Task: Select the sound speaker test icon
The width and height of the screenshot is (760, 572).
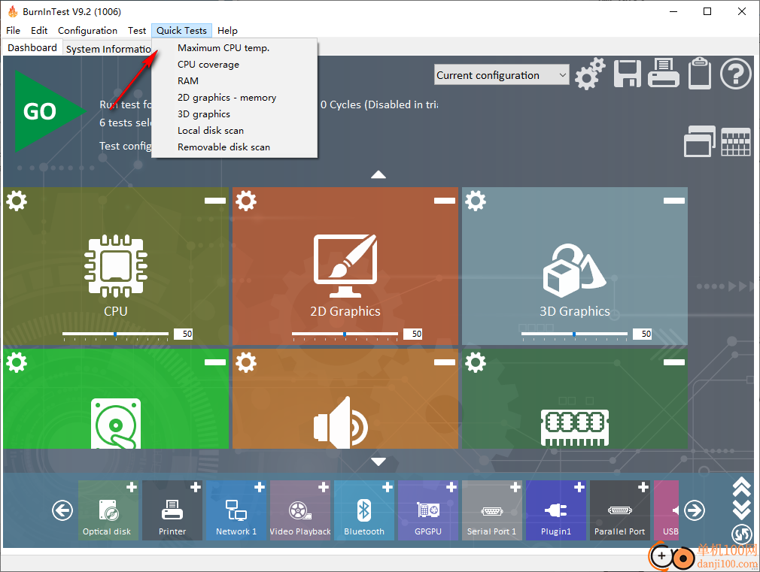Action: [x=341, y=422]
